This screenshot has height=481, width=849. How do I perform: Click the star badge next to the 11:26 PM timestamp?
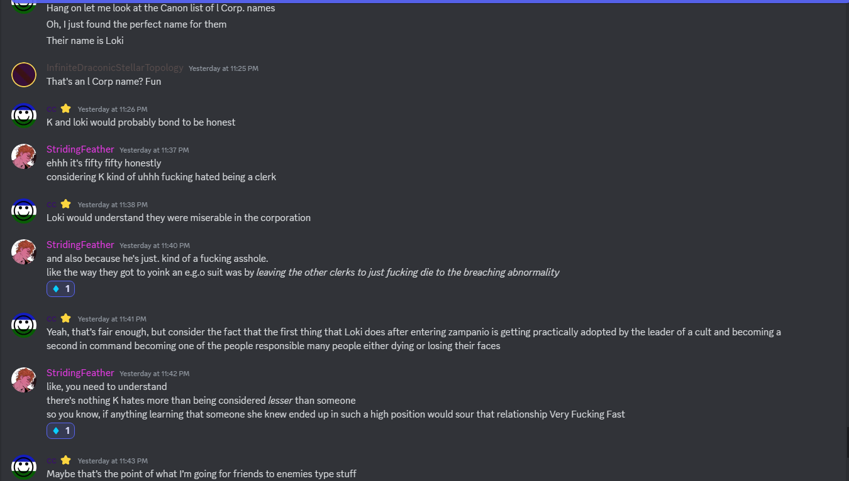point(66,109)
